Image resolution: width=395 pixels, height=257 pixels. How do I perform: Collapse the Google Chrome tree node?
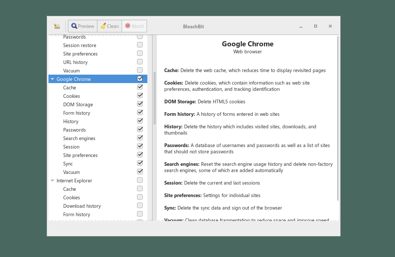(x=53, y=79)
